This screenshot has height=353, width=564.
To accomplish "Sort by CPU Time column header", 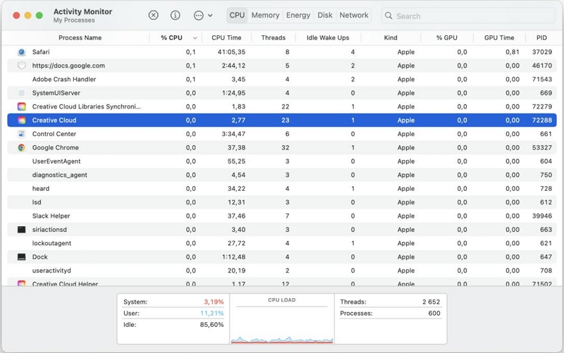I will [226, 38].
